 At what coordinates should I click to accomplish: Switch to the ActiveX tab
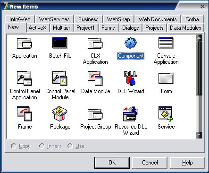[38, 28]
